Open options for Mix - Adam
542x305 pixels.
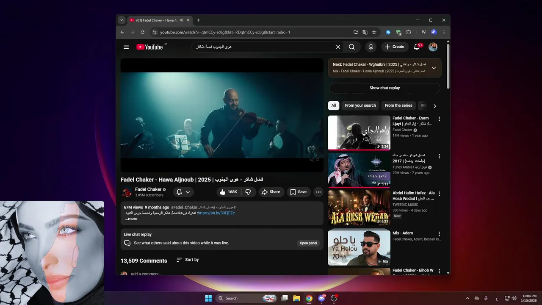[x=439, y=234]
